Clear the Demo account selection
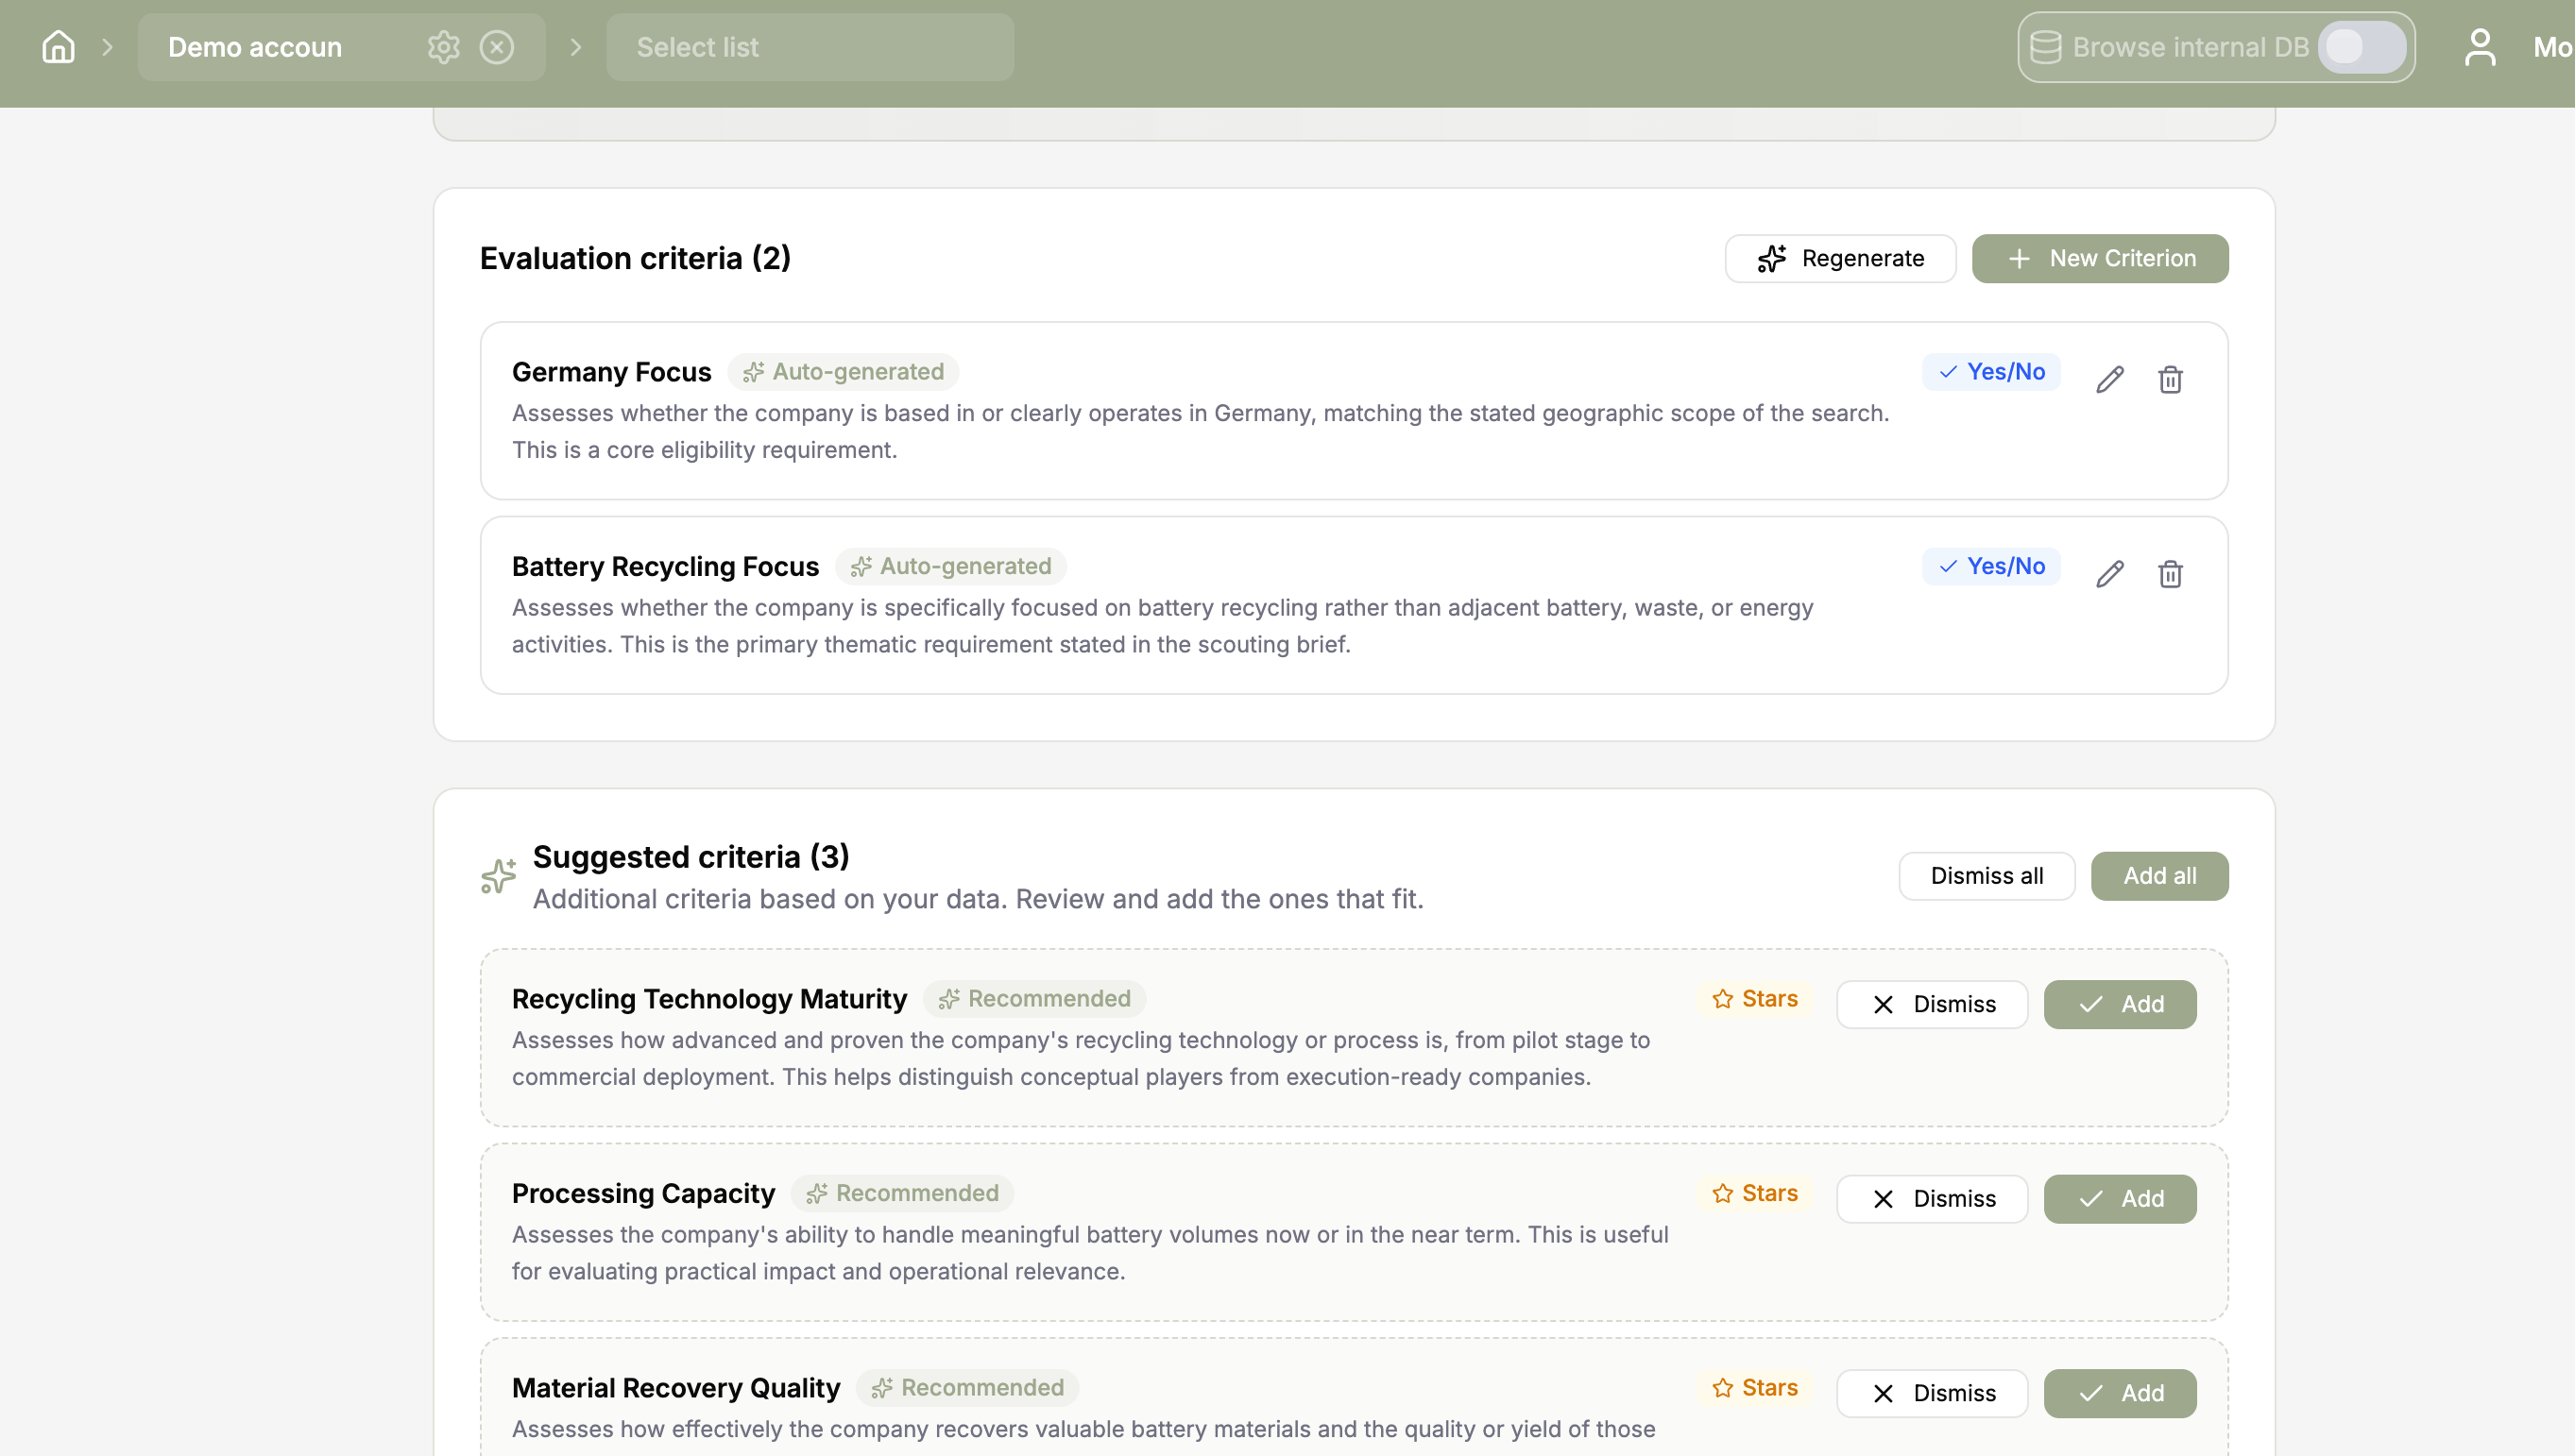This screenshot has height=1456, width=2575. [x=496, y=47]
